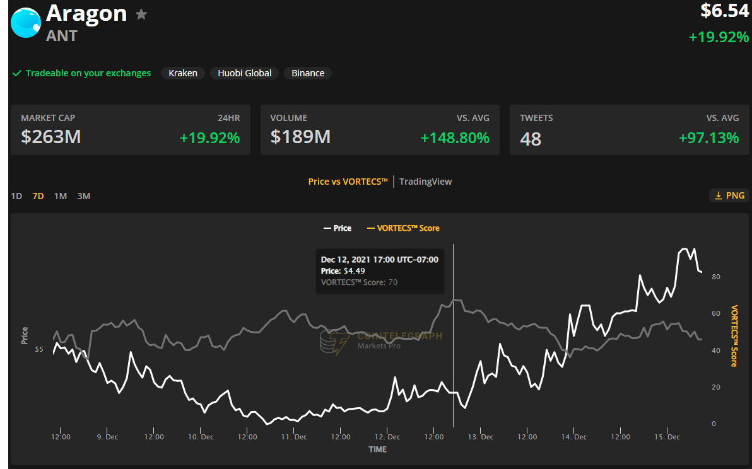This screenshot has width=752, height=469.
Task: Select the 1D time range
Action: coord(16,196)
